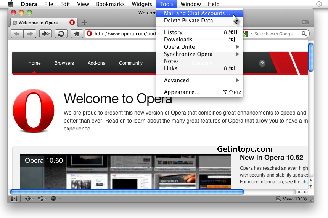Screen dimensions: 328x218
Task: Open the Window menu
Action: pos(191,4)
